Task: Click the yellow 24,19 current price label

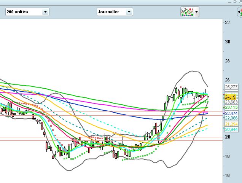Action: 230,97
